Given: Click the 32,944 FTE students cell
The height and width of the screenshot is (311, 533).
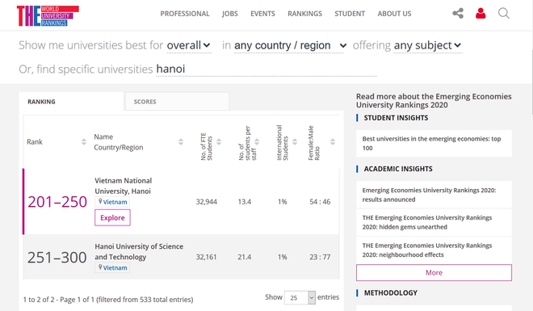Looking at the screenshot, I should click(206, 202).
